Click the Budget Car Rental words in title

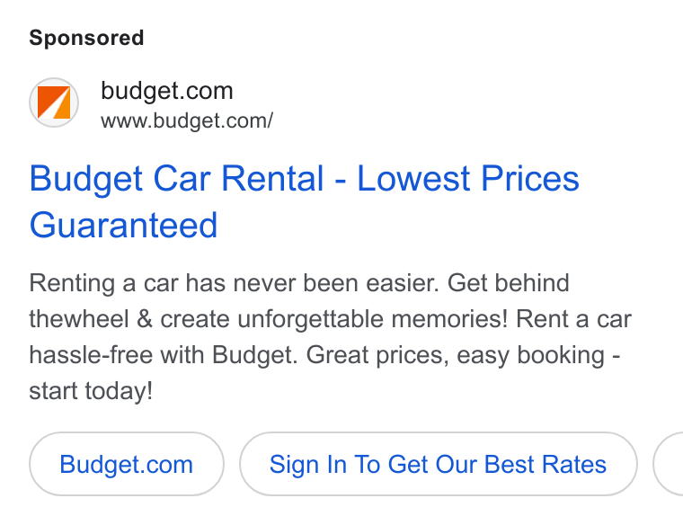pos(176,178)
